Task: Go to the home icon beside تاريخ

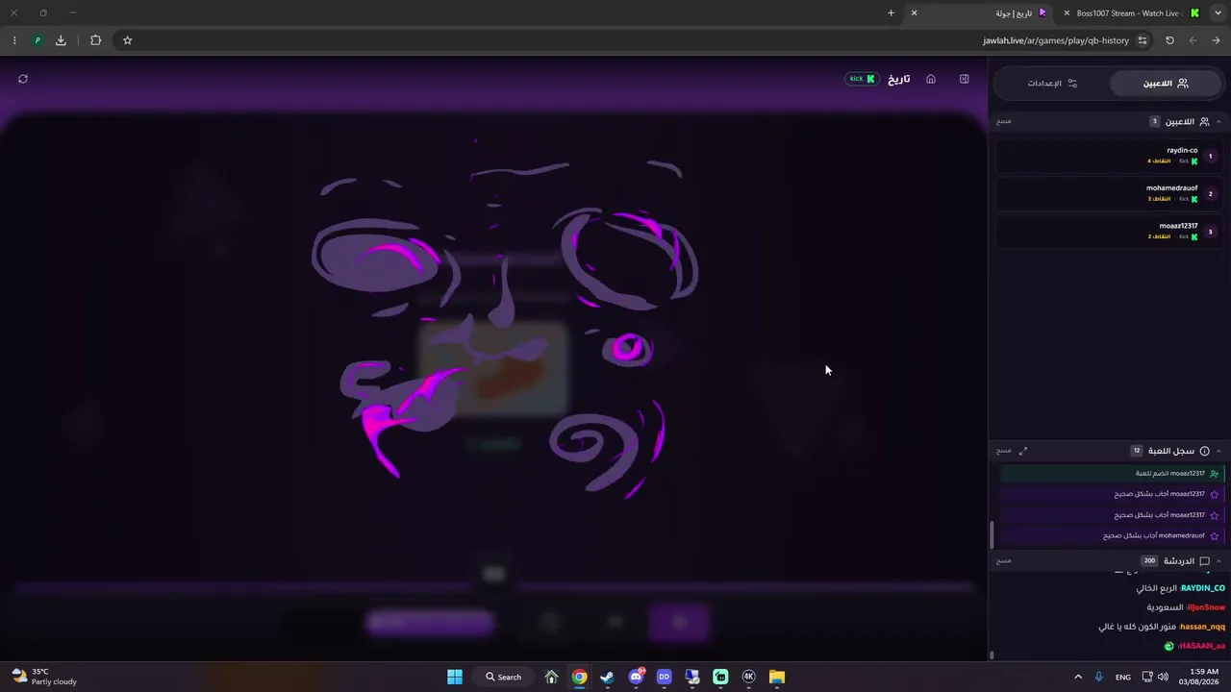Action: (931, 79)
